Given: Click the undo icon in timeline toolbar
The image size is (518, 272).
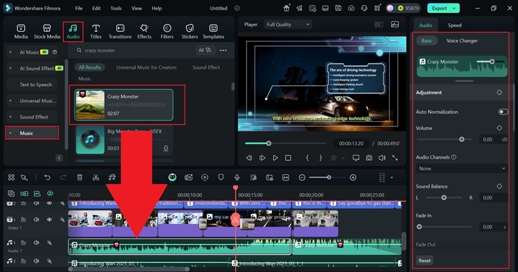Looking at the screenshot, I should coord(47,177).
